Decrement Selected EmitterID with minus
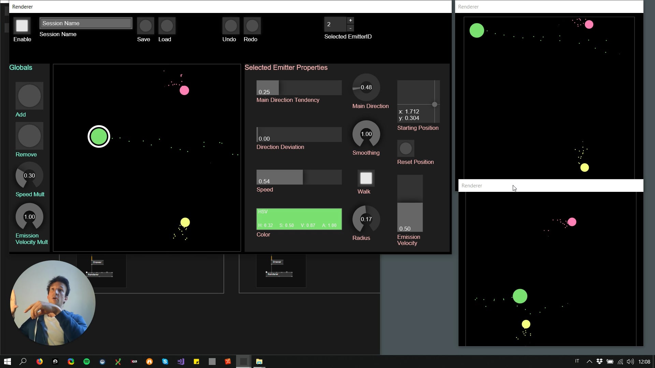 coord(350,28)
